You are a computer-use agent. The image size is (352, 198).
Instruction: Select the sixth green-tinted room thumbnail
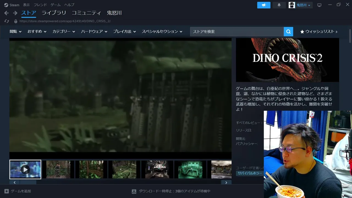[190, 169]
